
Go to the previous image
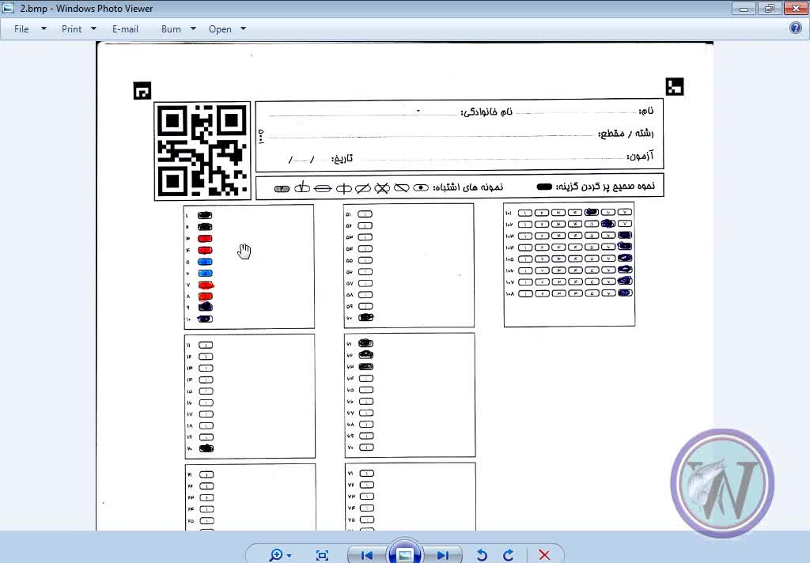(366, 555)
